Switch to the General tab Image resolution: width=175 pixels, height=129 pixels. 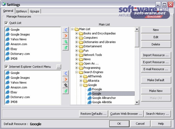[8, 11]
